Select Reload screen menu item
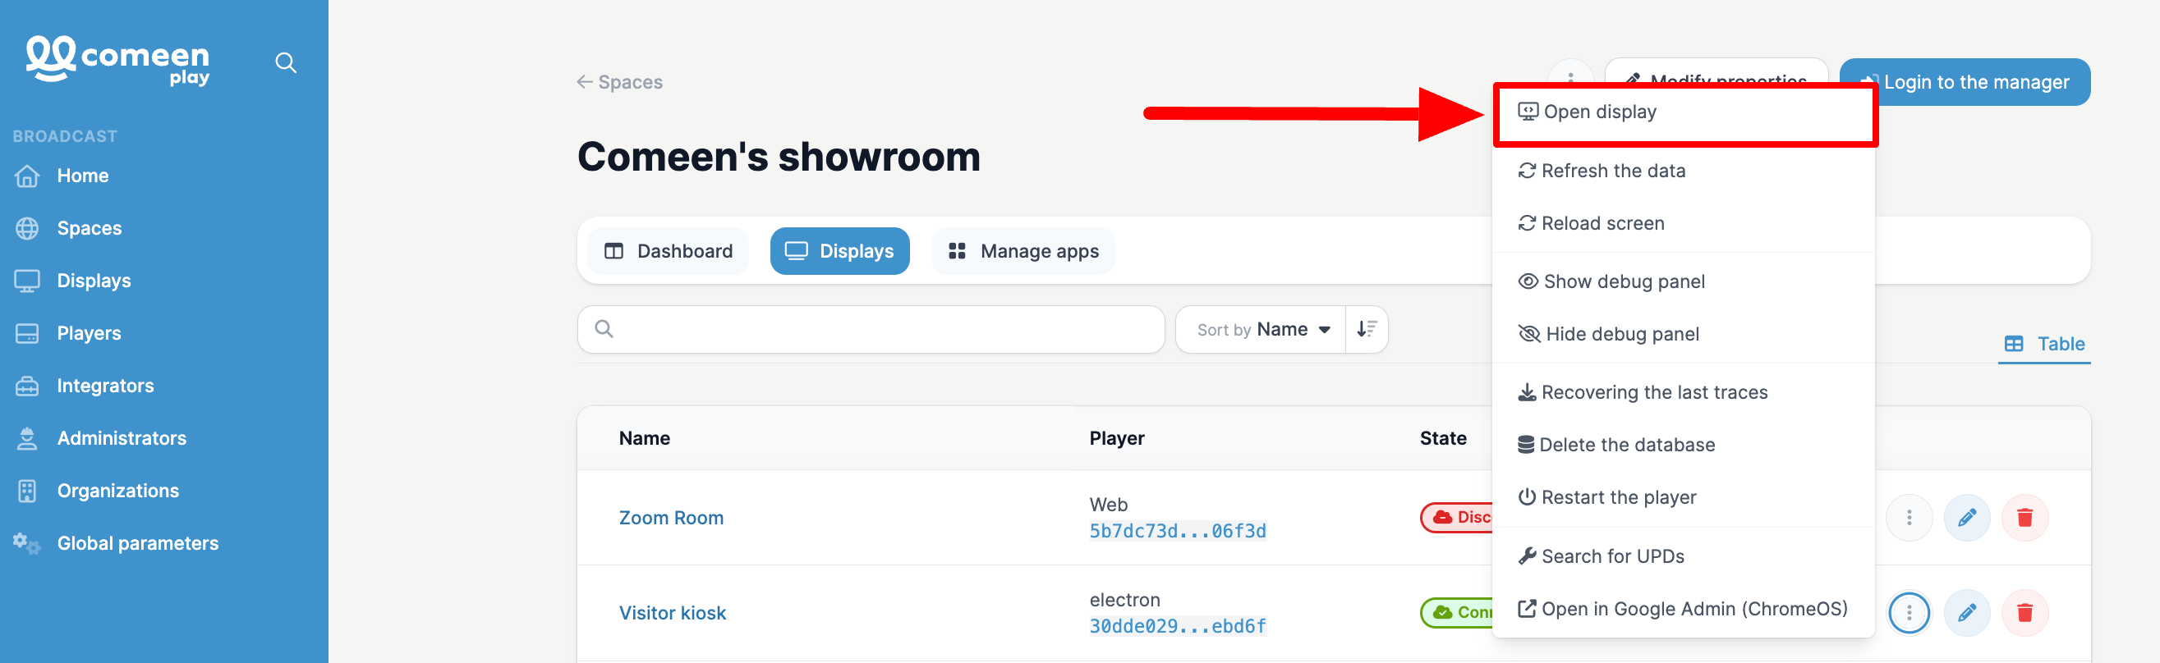The height and width of the screenshot is (663, 2160). point(1684,224)
